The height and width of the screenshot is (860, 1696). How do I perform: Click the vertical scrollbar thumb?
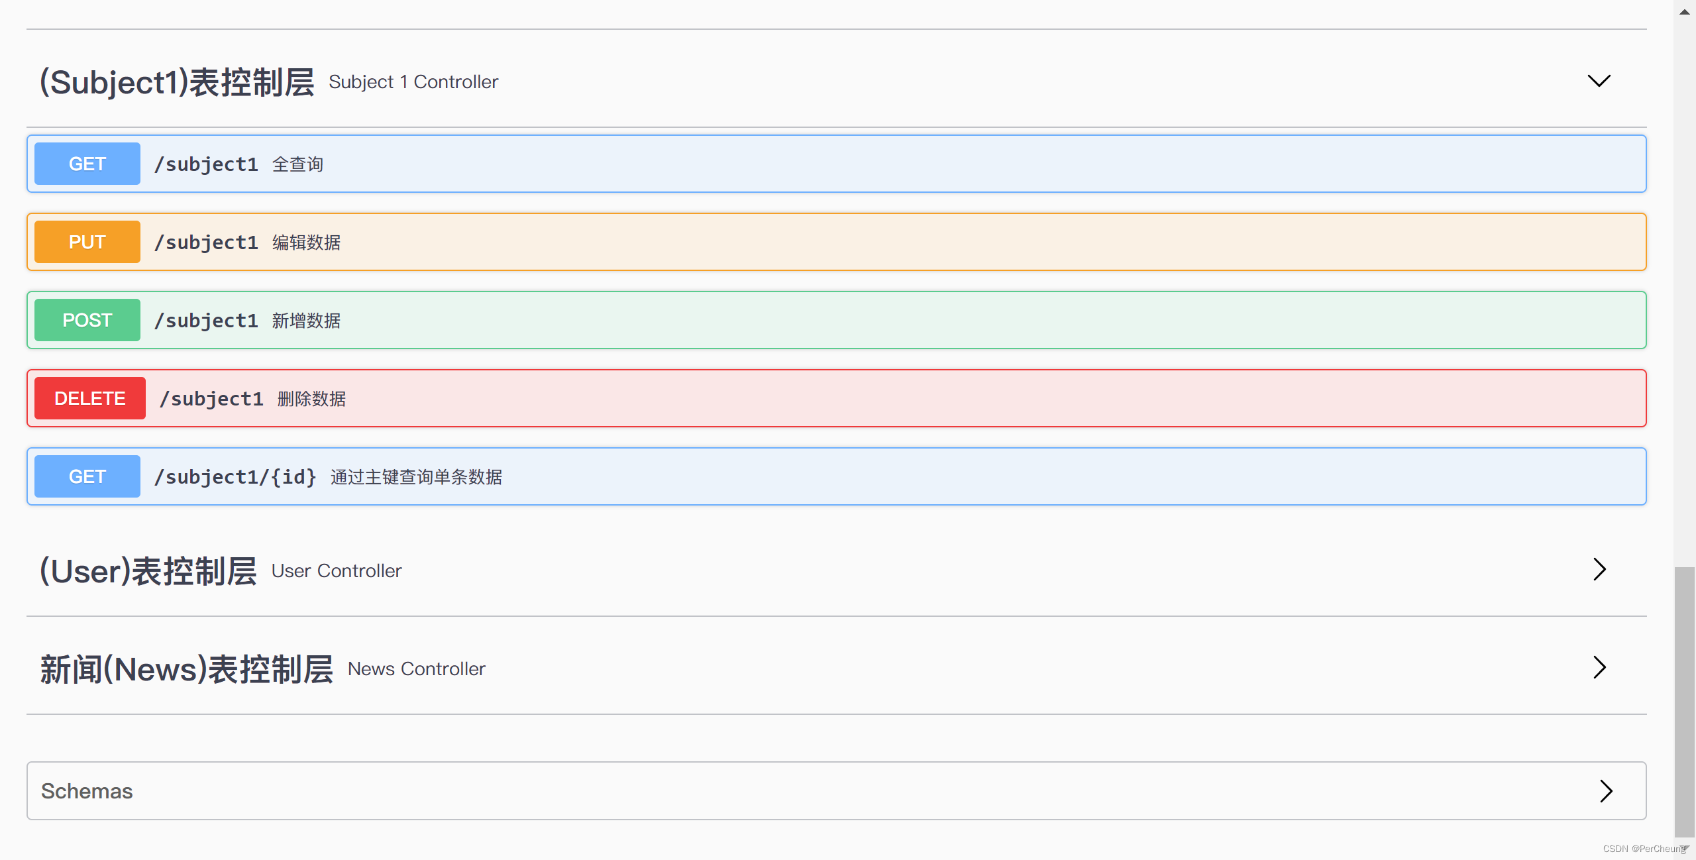[1684, 701]
